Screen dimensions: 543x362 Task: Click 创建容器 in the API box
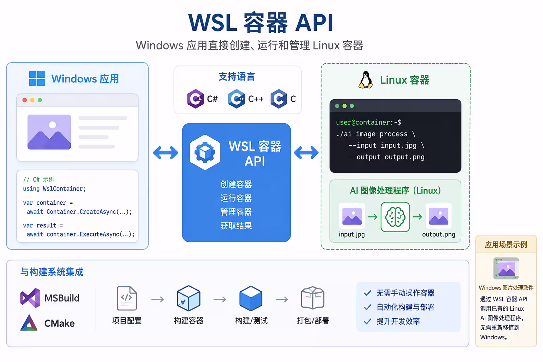click(x=236, y=184)
